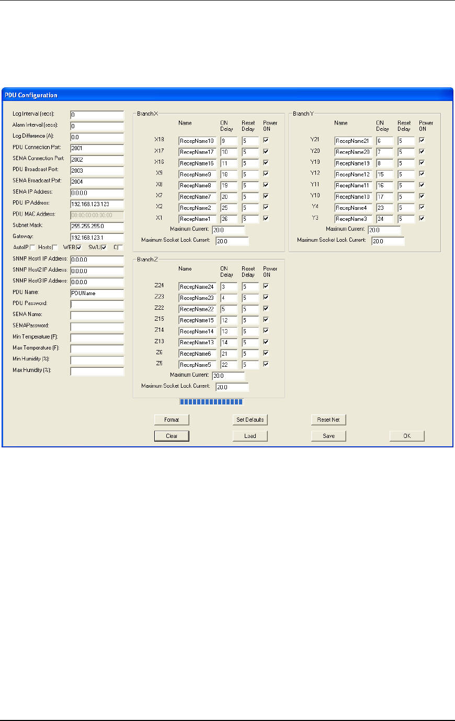The image size is (455, 721).
Task: Click the Gateway address field
Action: coord(97,237)
